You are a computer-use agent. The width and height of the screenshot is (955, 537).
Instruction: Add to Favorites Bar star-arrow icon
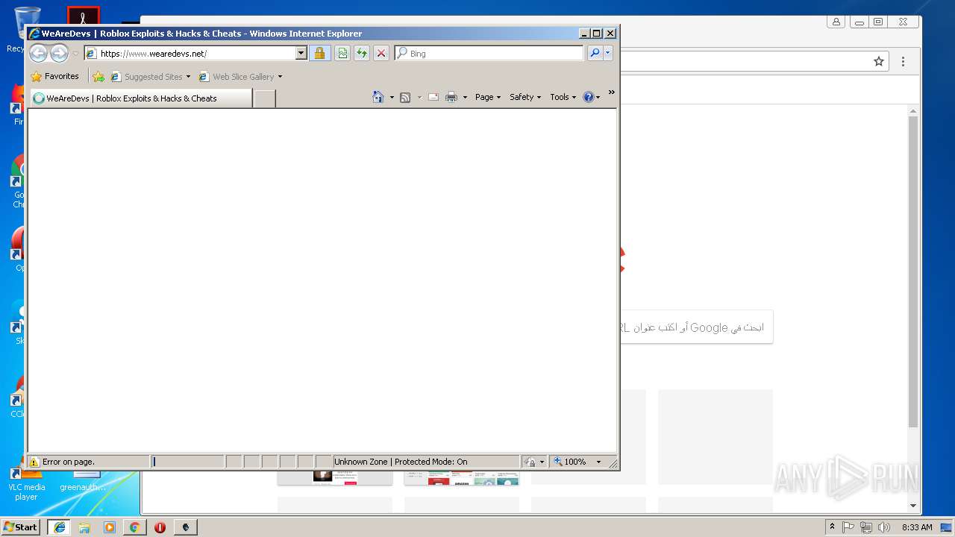[98, 76]
